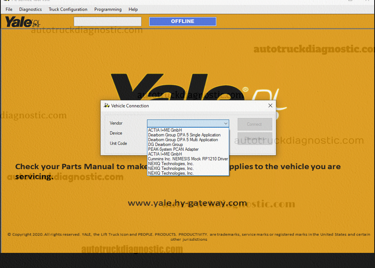Click the OFFLINE status indicator

tap(183, 21)
